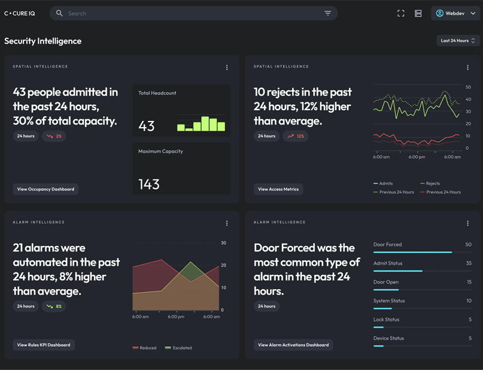The image size is (483, 370).
Task: Click the C•CURE IQ logo
Action: [20, 13]
